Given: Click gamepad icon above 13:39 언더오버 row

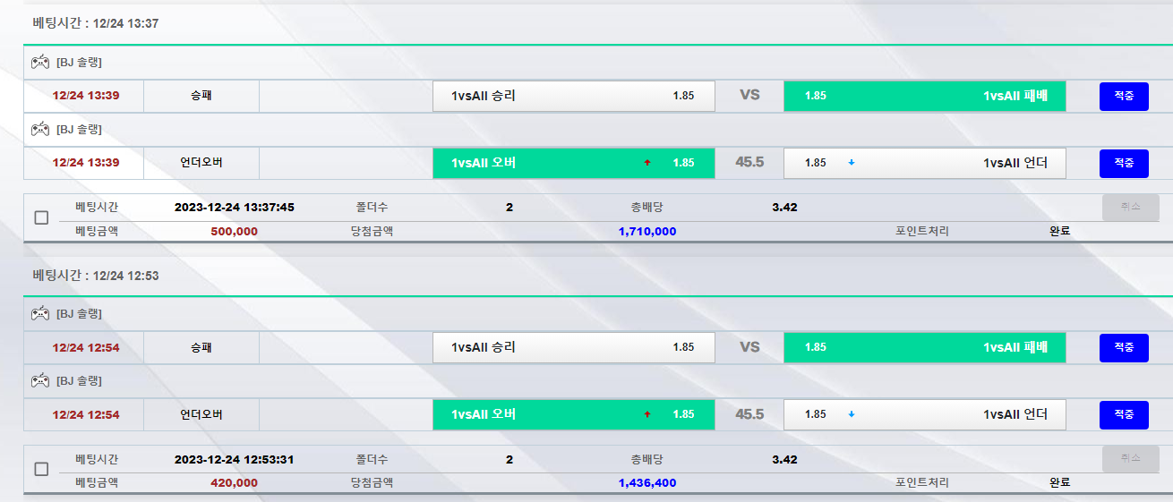Looking at the screenshot, I should pyautogui.click(x=40, y=129).
